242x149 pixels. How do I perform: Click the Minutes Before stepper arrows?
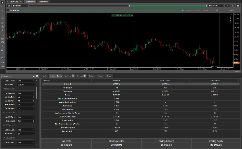tap(33, 97)
